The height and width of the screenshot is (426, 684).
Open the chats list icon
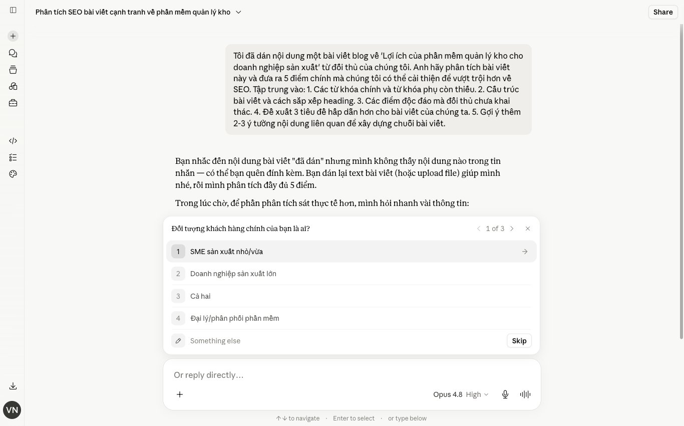pos(13,53)
